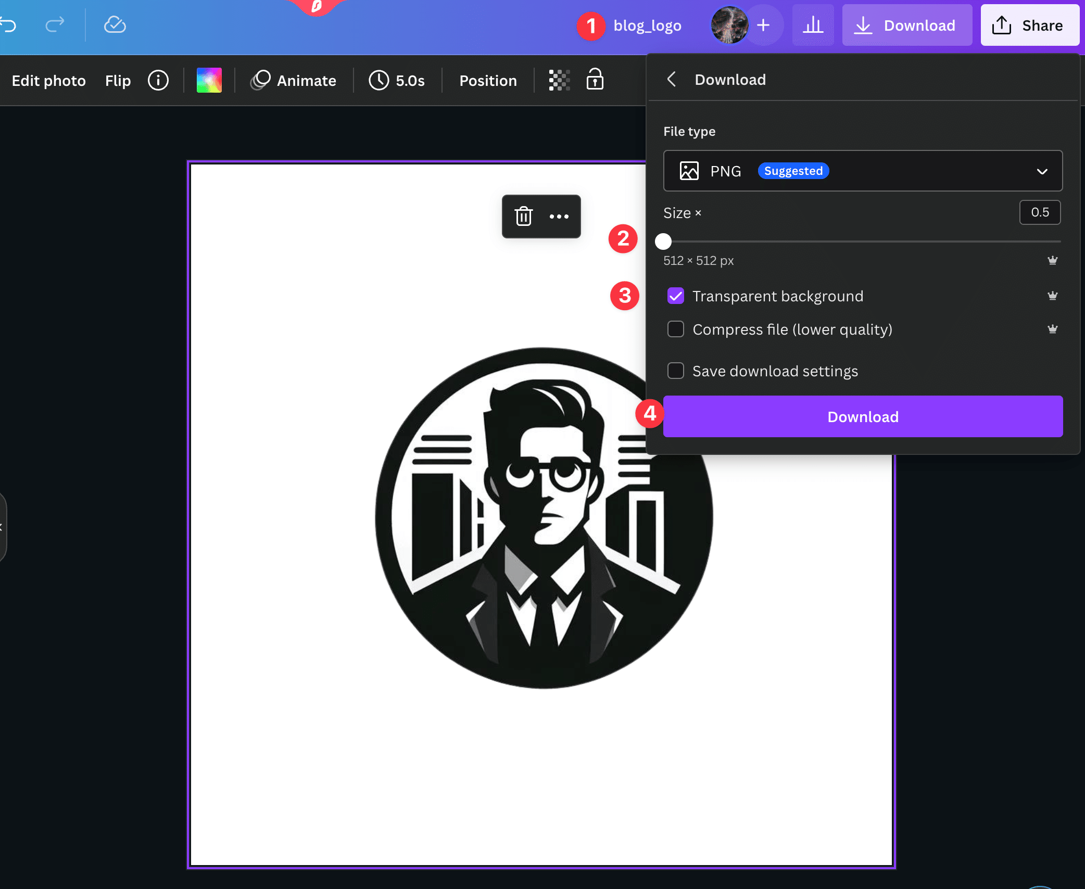Image resolution: width=1085 pixels, height=889 pixels.
Task: Click the transparency checkerboard icon
Action: point(559,81)
